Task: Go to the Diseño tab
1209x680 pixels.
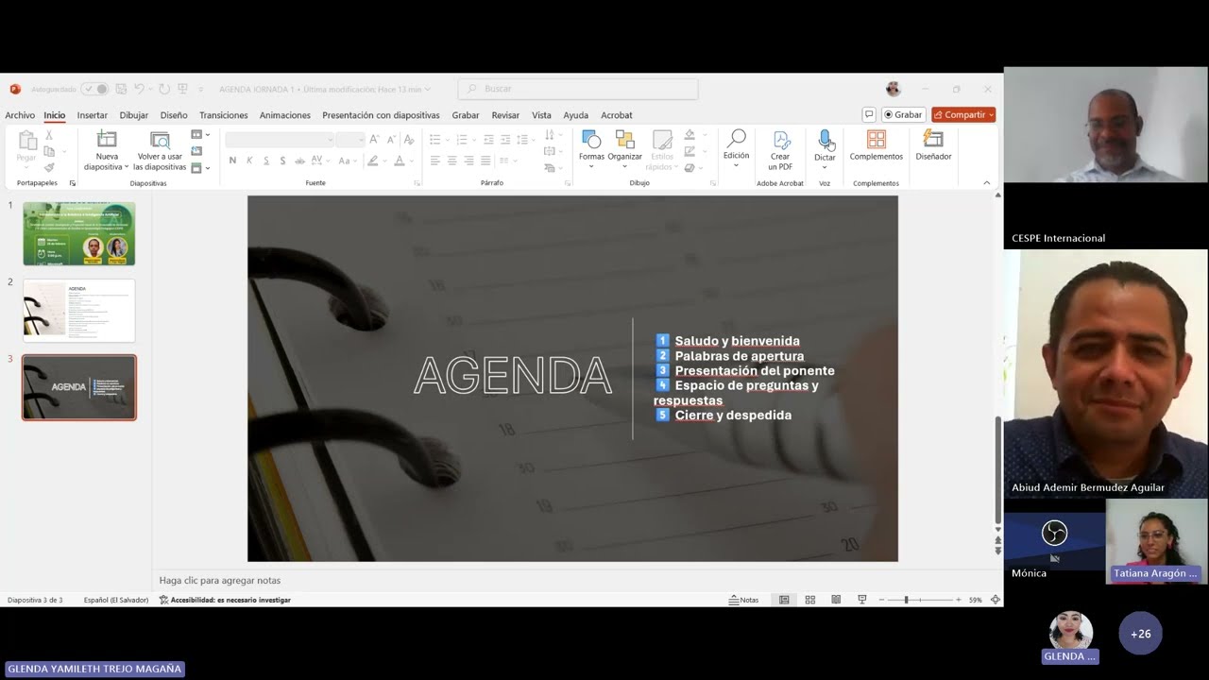Action: click(174, 115)
